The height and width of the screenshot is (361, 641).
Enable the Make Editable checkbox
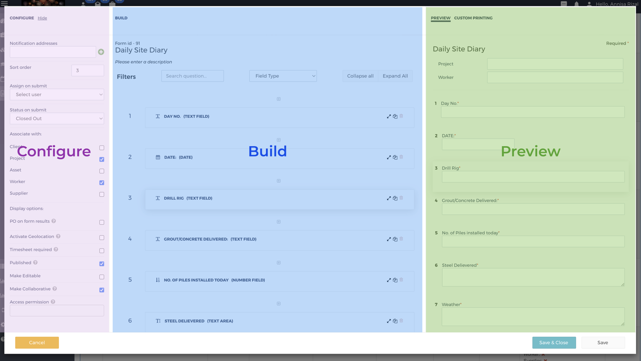(x=102, y=276)
